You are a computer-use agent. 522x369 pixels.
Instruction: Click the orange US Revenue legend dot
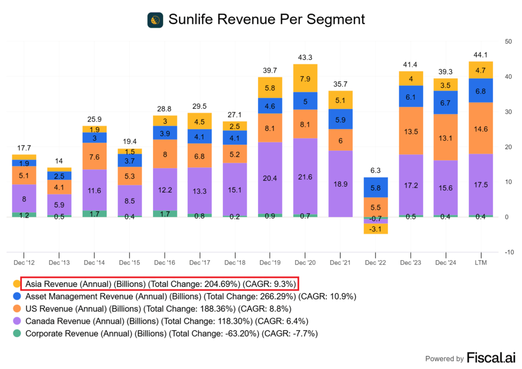click(x=15, y=309)
